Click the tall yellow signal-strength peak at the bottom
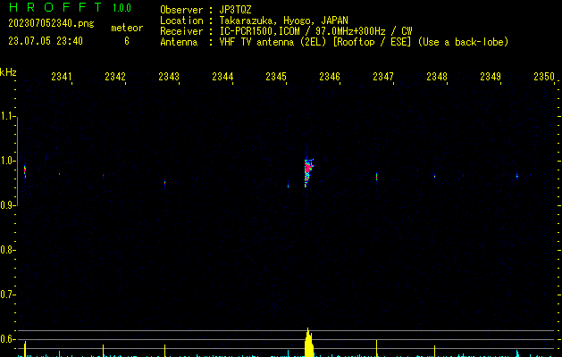The height and width of the screenshot is (357, 562). tap(309, 343)
